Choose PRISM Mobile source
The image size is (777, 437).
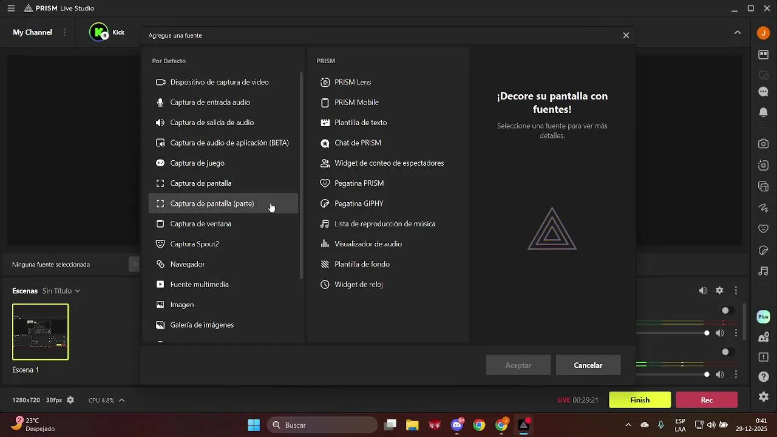tap(387, 103)
